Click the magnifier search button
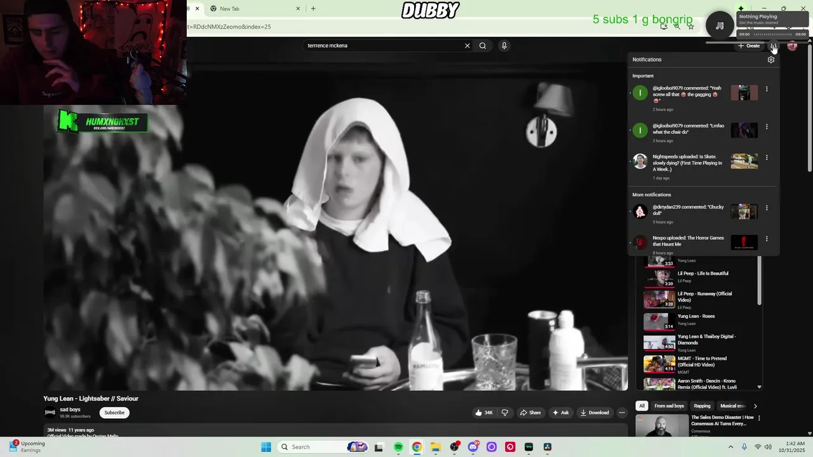Screen dimensions: 813x457 [x=483, y=46]
